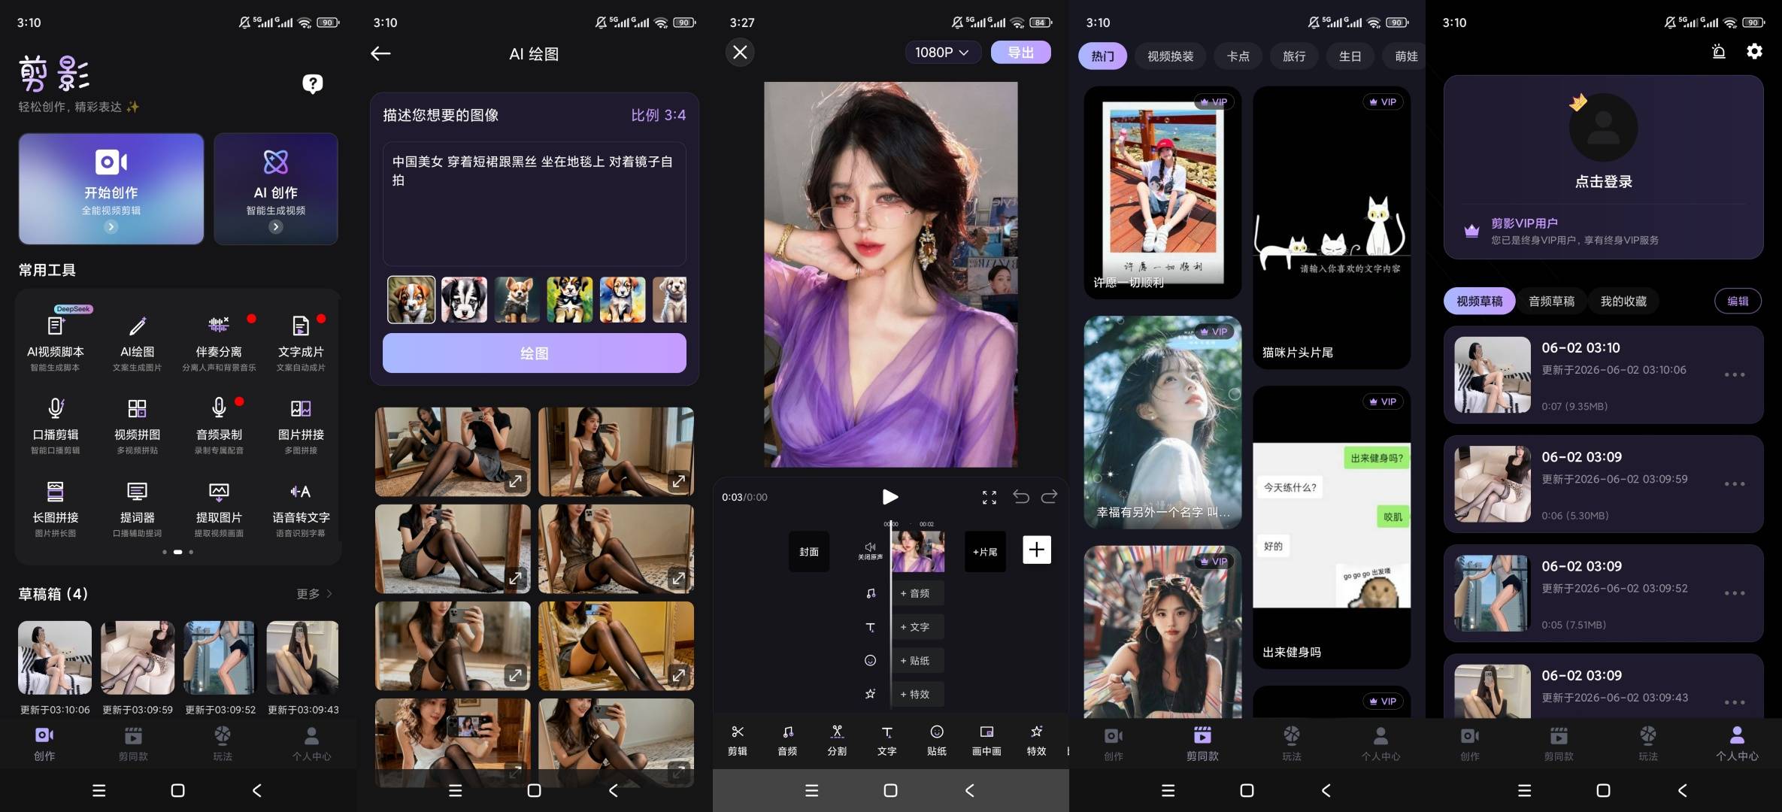This screenshot has height=812, width=1782.
Task: Open the AI绘图 tool in 常用工具
Action: pos(137,343)
